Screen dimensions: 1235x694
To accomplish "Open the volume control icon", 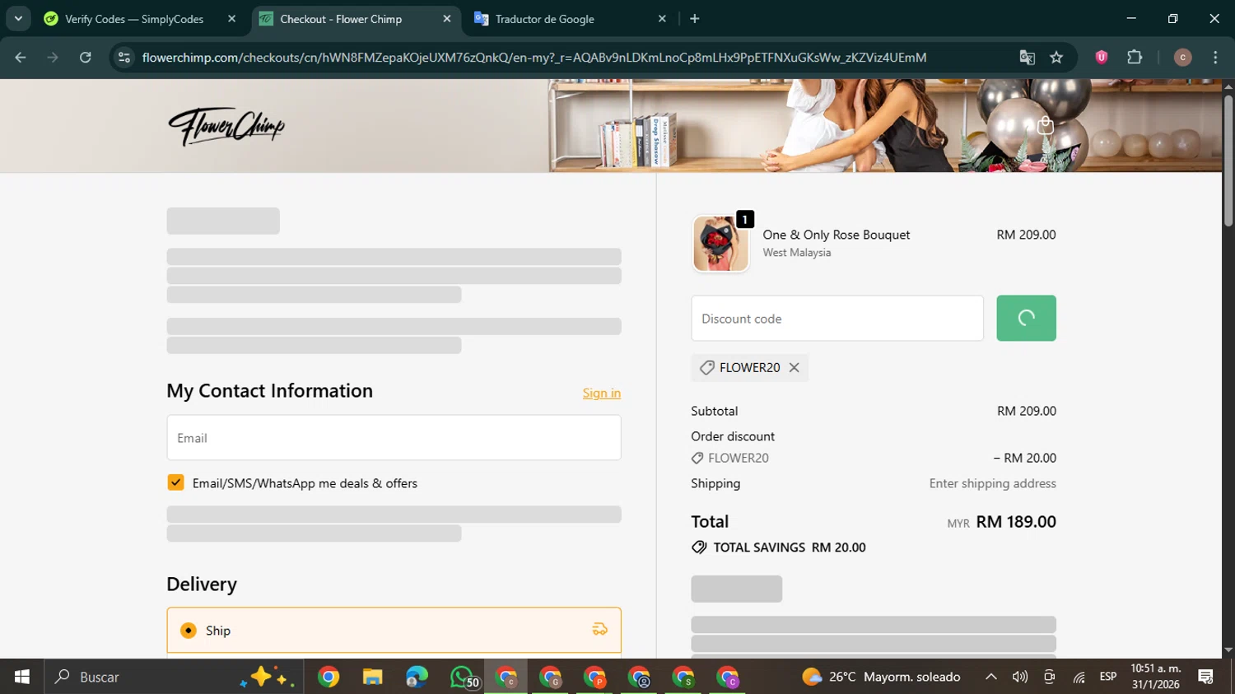I will [1020, 677].
